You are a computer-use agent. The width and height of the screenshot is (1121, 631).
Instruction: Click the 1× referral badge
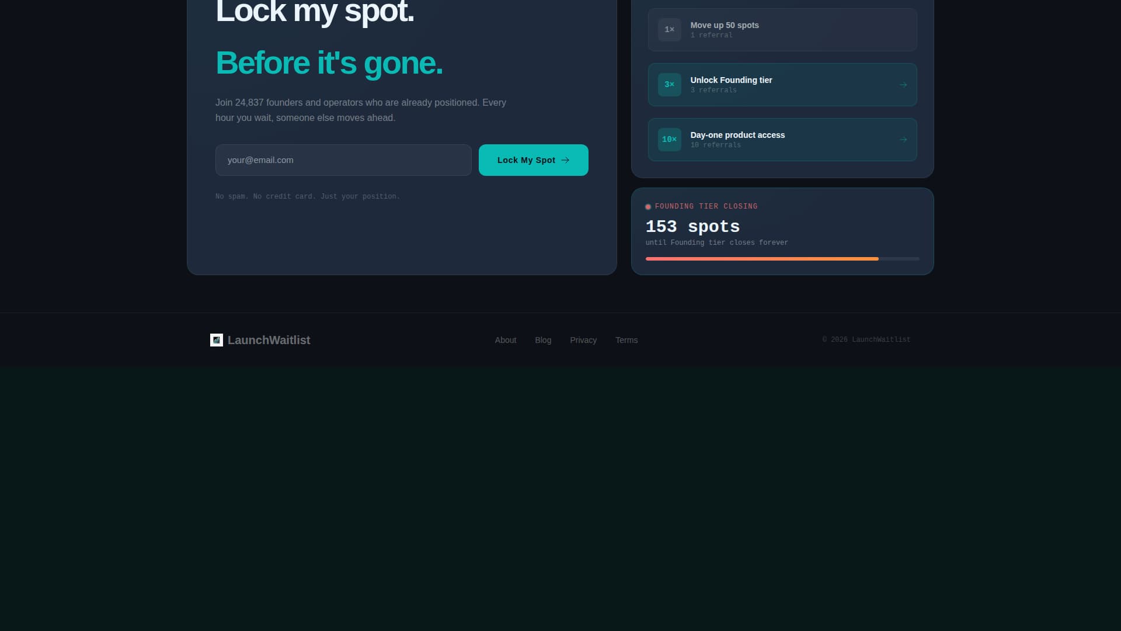(x=669, y=30)
